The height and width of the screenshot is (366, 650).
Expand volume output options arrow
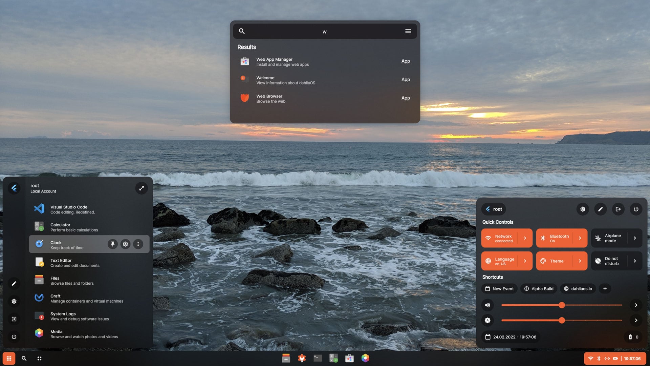click(x=636, y=305)
